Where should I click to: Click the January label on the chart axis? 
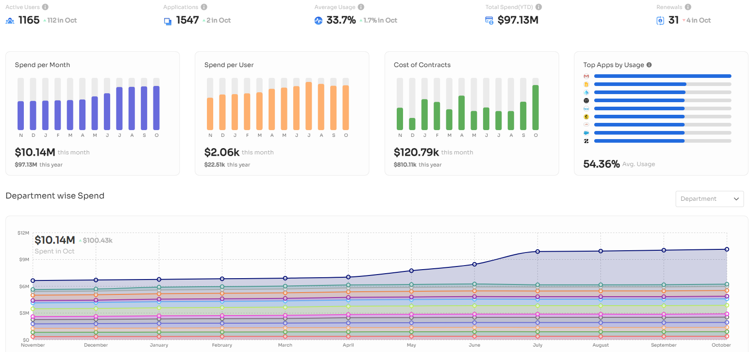pos(159,345)
